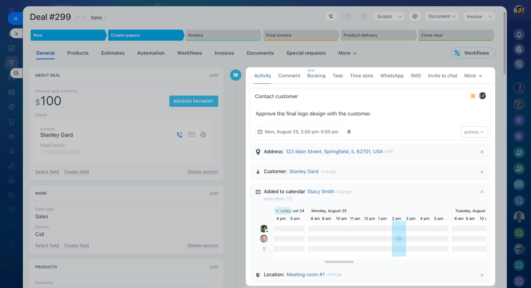Expand the More menu in deal tabs
The image size is (531, 288).
[348, 53]
